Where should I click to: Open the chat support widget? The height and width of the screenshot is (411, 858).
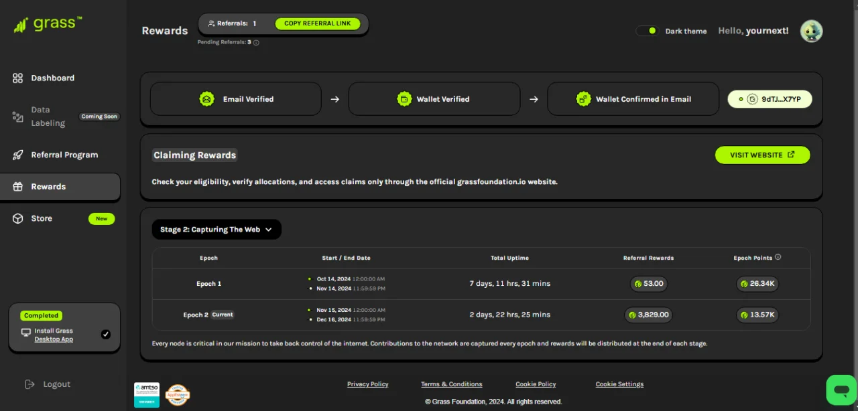pos(841,390)
